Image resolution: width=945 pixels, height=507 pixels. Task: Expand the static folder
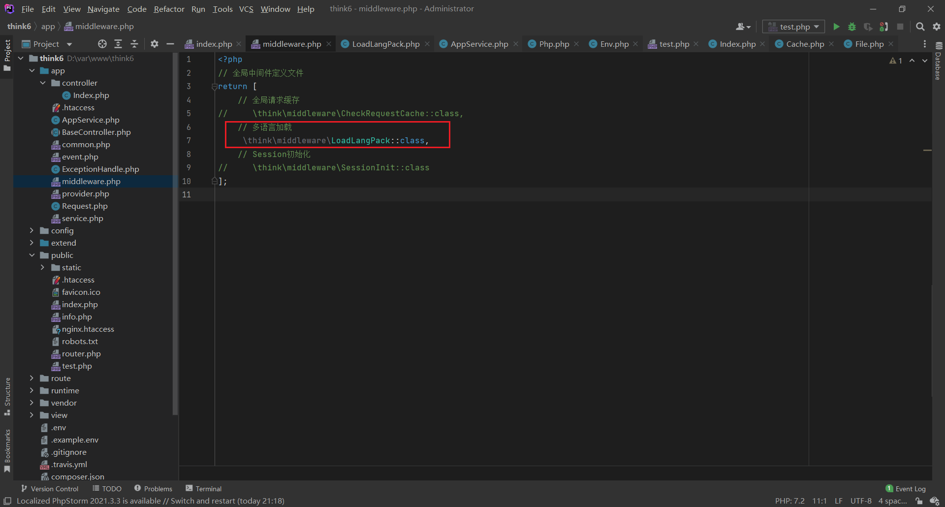[x=43, y=267]
